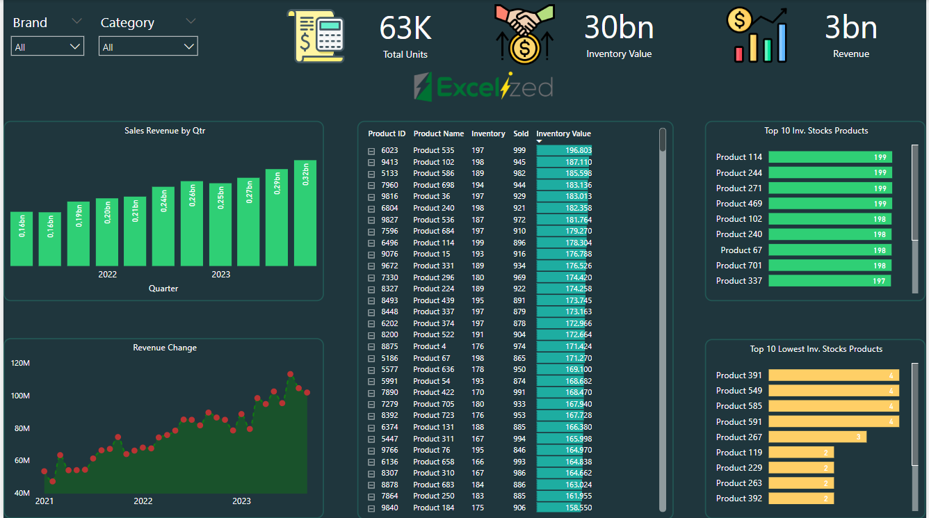Screen dimensions: 929x518
Task: Click the Excelized logo
Action: pyautogui.click(x=483, y=87)
